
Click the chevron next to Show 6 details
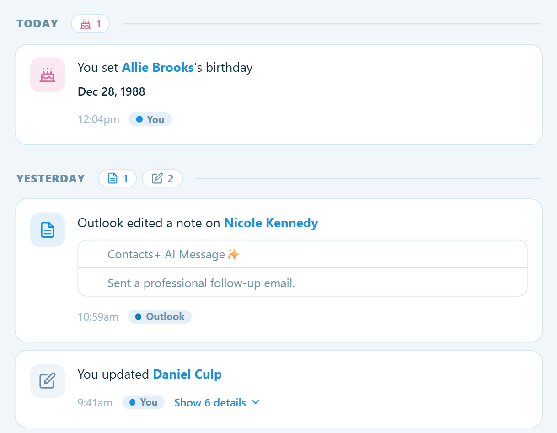[x=256, y=402]
